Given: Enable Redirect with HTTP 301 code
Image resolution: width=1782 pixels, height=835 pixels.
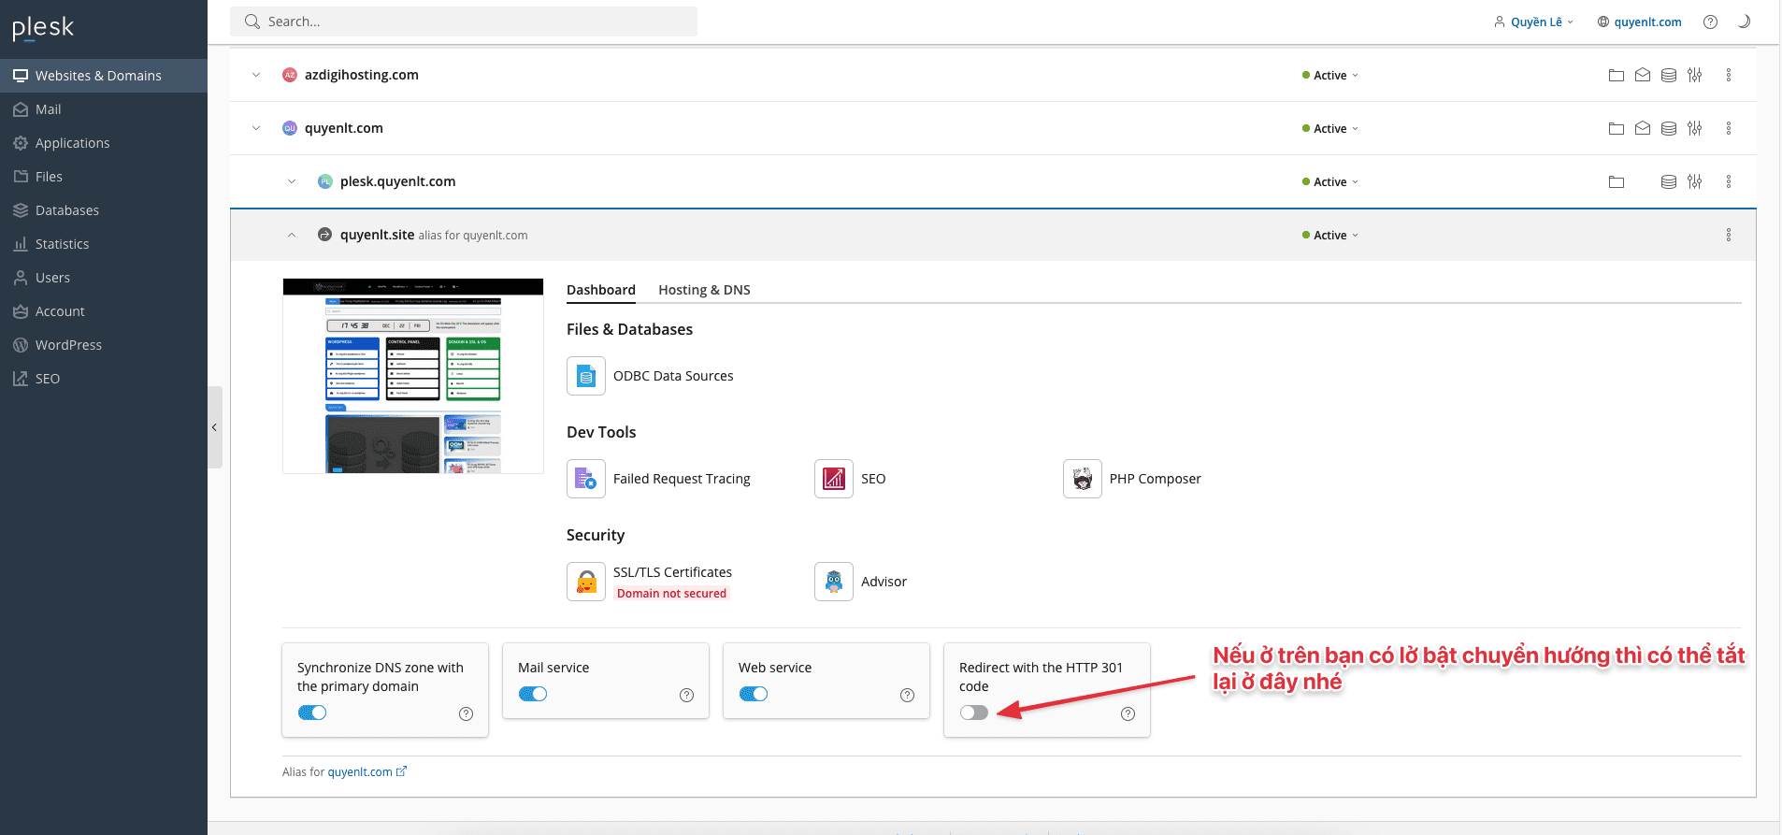Looking at the screenshot, I should pos(973,713).
